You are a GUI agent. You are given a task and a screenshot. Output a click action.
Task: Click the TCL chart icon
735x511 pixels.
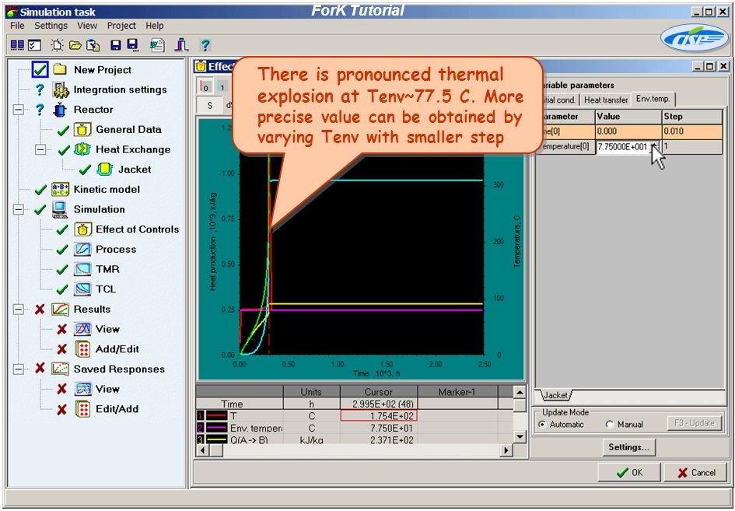point(82,289)
